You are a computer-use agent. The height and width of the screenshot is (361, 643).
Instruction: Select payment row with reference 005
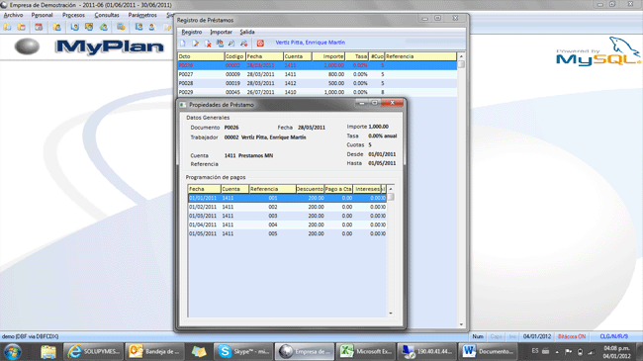click(x=287, y=233)
